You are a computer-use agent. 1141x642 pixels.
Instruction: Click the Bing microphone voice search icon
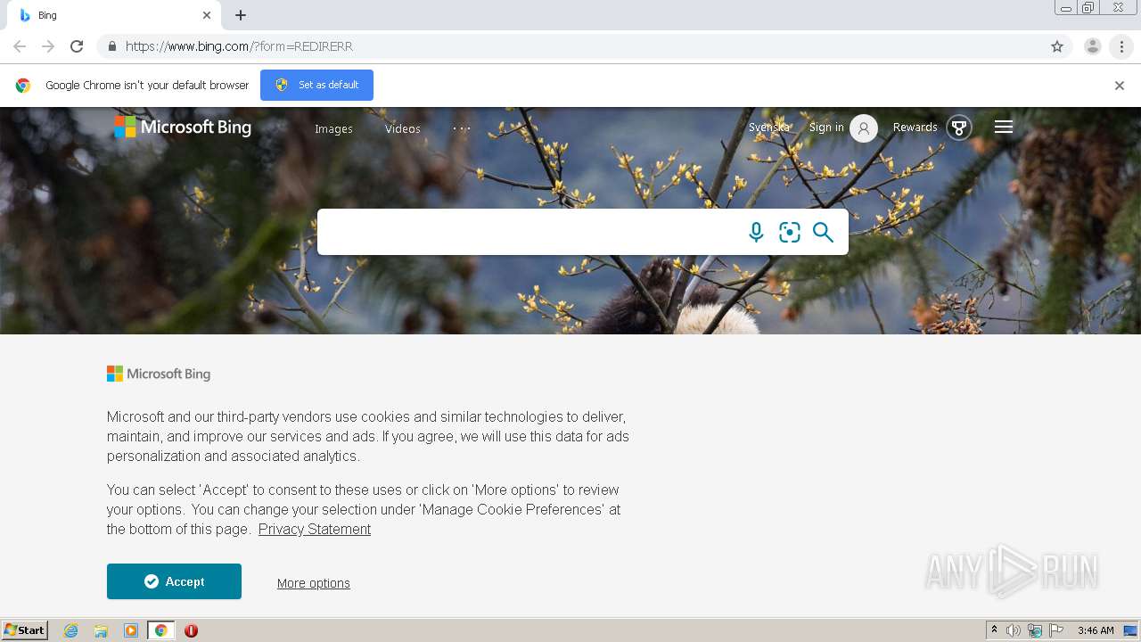(x=756, y=232)
